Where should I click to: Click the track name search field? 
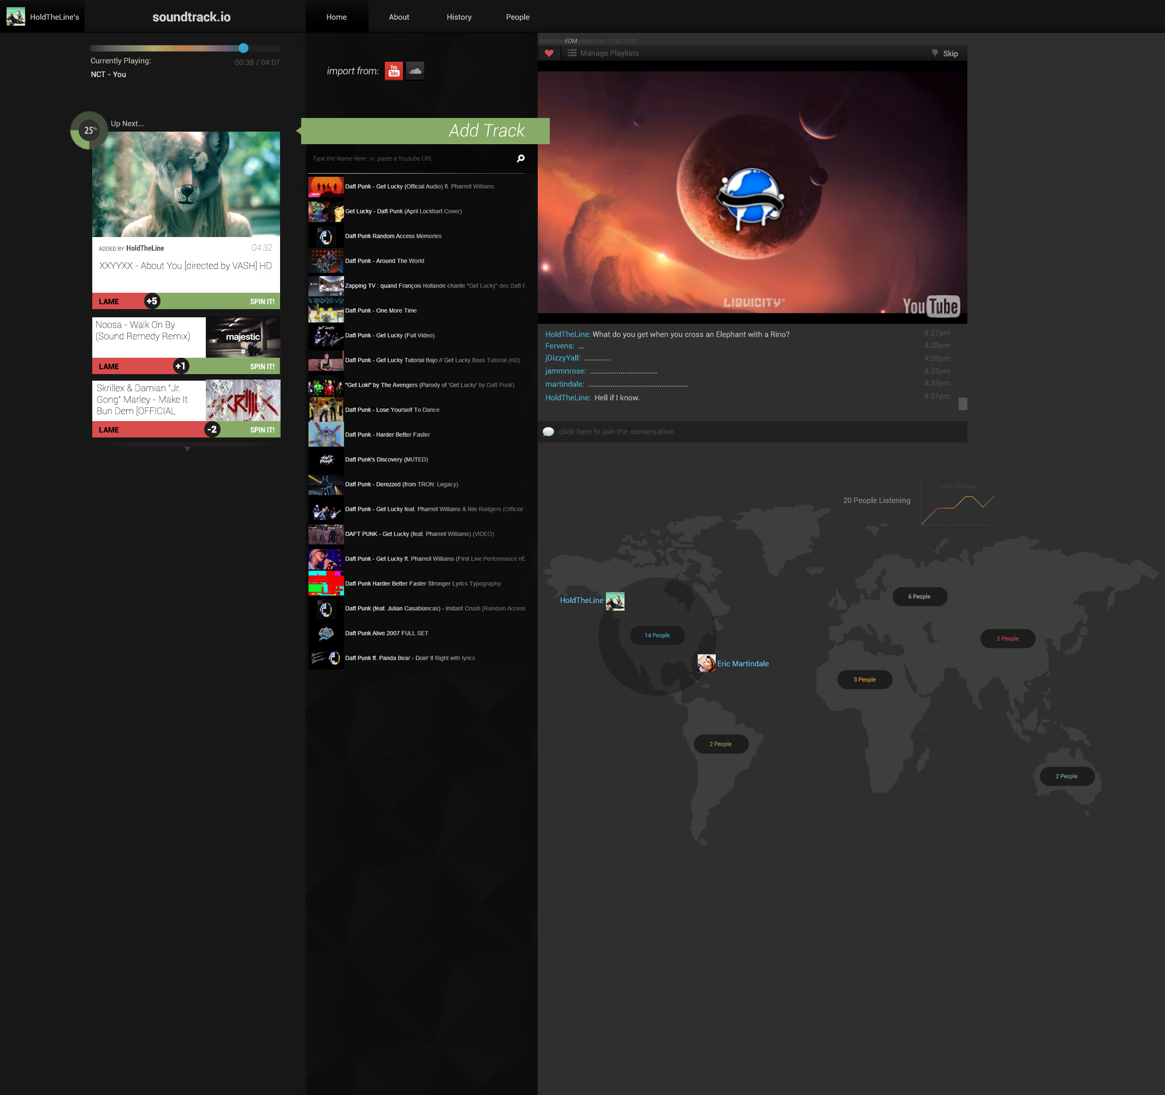[x=410, y=158]
